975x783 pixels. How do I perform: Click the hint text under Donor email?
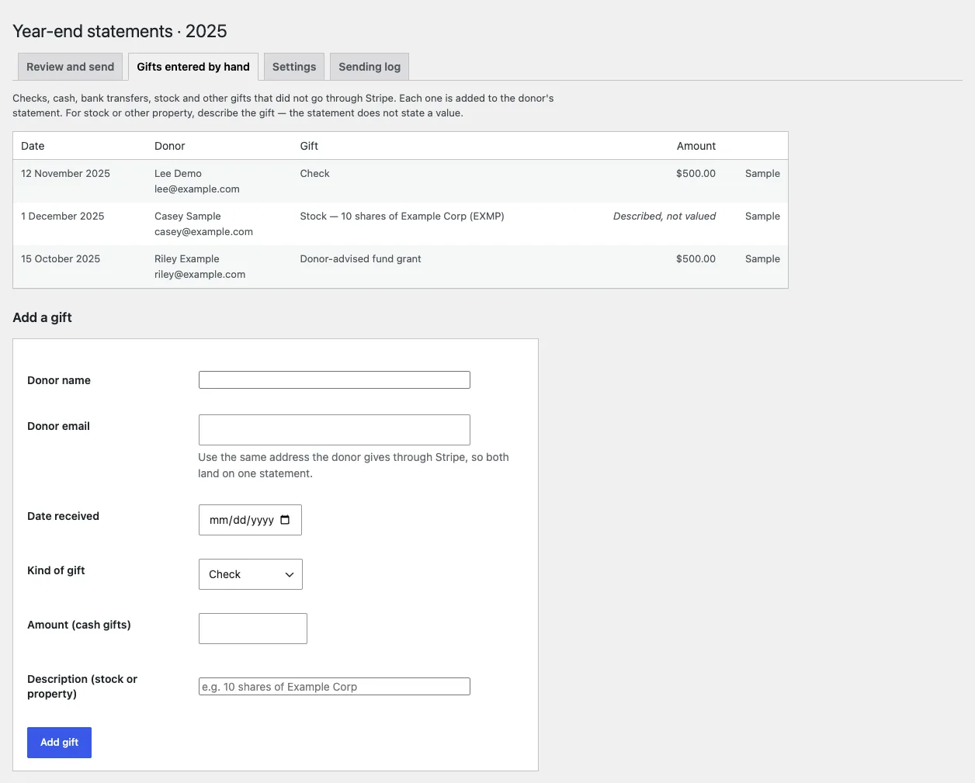(x=353, y=466)
